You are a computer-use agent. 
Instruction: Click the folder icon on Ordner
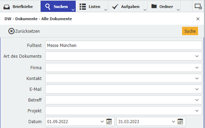coord(154,6)
